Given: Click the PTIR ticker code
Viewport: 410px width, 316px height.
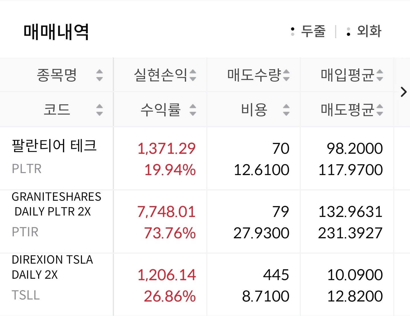Looking at the screenshot, I should [x=25, y=232].
